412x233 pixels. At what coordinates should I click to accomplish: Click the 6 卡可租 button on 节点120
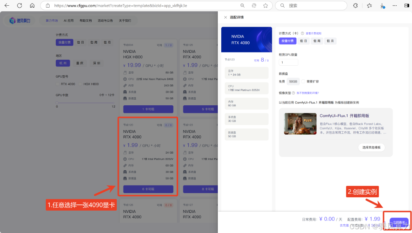(x=148, y=189)
